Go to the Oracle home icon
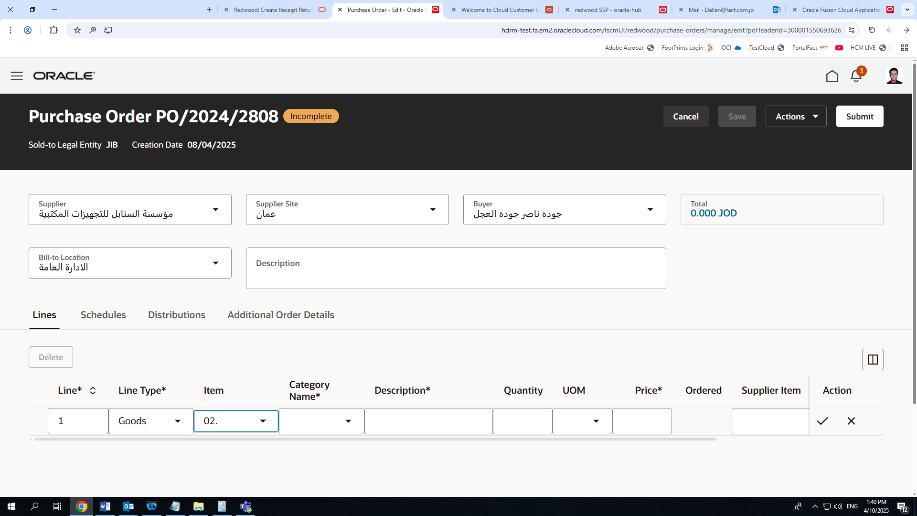The height and width of the screenshot is (516, 917). point(832,76)
